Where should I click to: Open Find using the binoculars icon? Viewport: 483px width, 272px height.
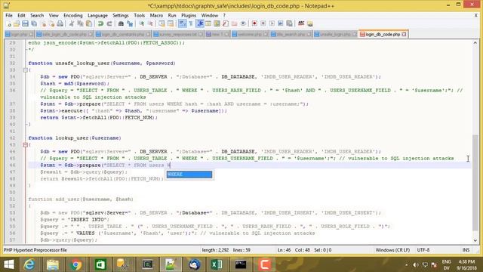tap(121, 23)
